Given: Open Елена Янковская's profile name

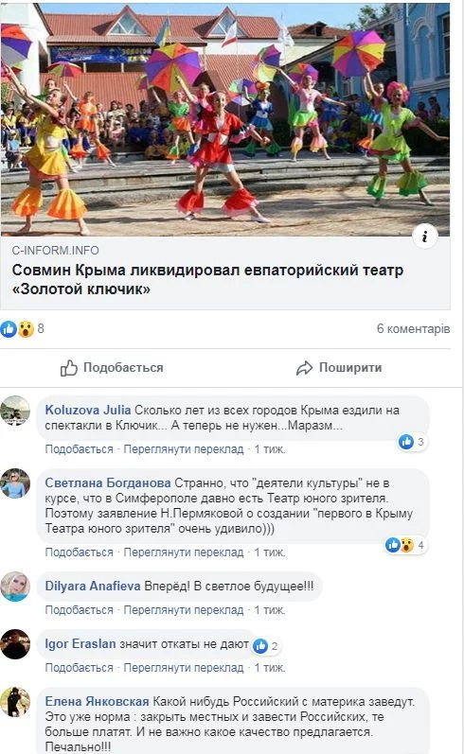Looking at the screenshot, I should point(97,702).
